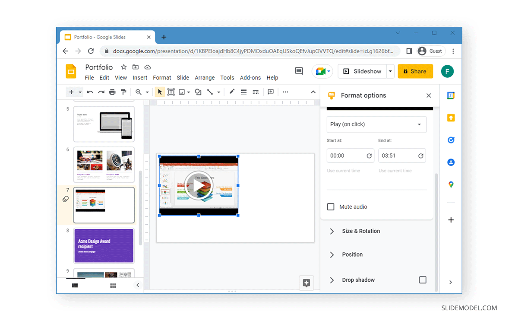Click the End at time field
Viewport: 518px width, 321px height.
(x=402, y=156)
